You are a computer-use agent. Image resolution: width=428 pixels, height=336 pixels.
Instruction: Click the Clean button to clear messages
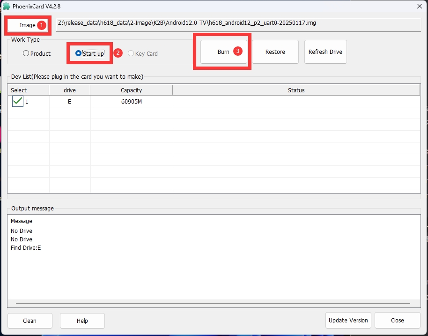point(30,321)
